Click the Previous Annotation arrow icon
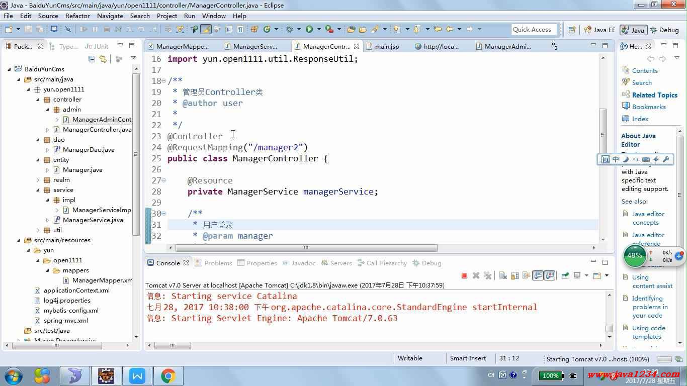 416,29
